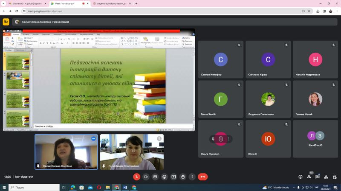Click the yellow presentation icon at top left
Viewport: 341px width, 191px height.
pyautogui.click(x=6, y=22)
